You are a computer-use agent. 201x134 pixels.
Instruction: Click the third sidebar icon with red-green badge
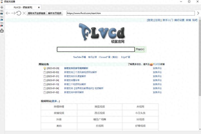2,24
